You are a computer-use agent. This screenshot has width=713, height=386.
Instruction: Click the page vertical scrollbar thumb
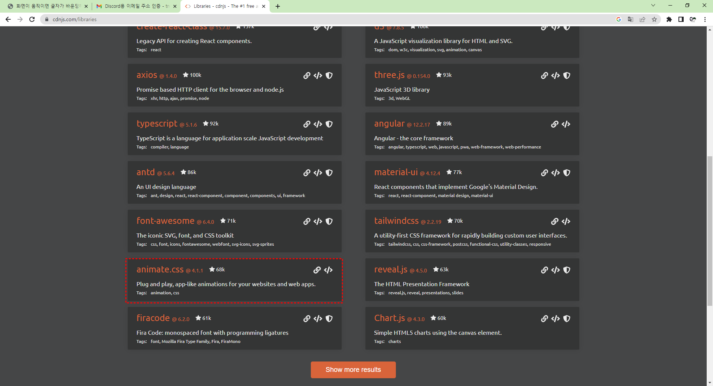[x=710, y=231]
